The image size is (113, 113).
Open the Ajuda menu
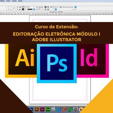point(20,1)
